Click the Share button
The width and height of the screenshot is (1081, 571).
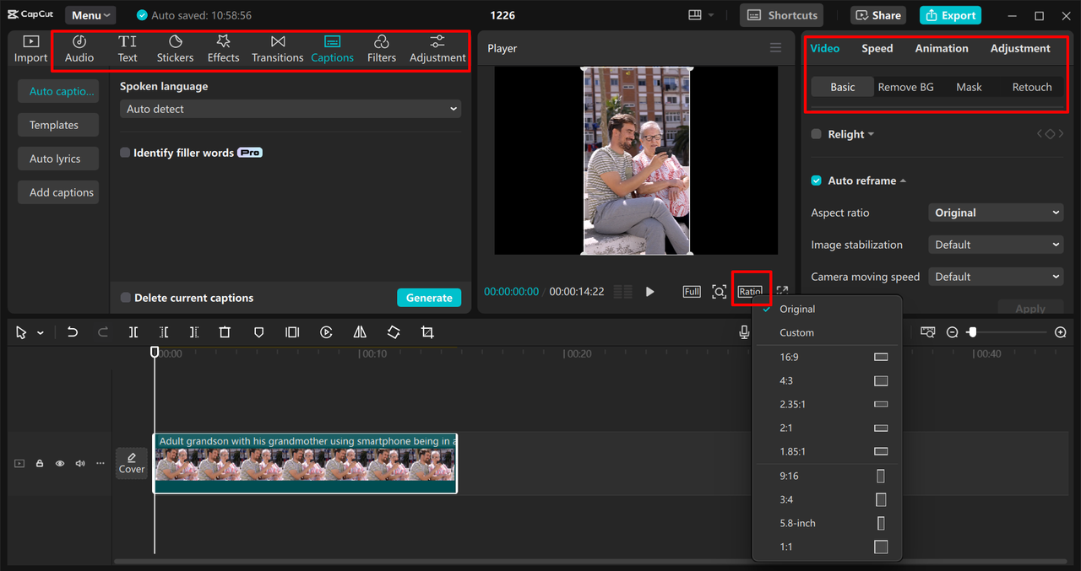pyautogui.click(x=878, y=15)
